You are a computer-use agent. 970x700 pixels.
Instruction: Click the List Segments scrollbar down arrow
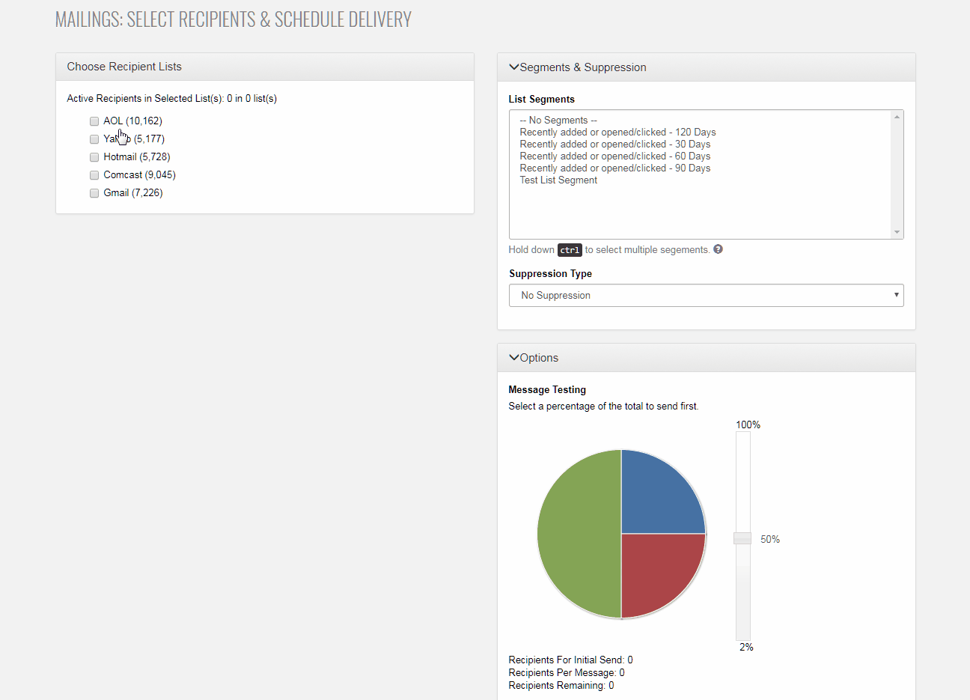(897, 232)
